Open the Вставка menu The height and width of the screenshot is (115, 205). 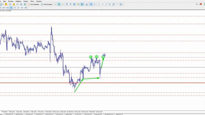[11, 1]
